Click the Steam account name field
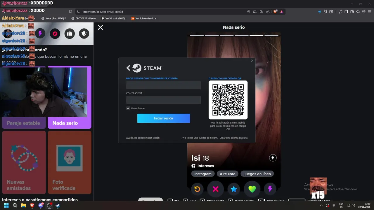The image size is (374, 210). [163, 85]
